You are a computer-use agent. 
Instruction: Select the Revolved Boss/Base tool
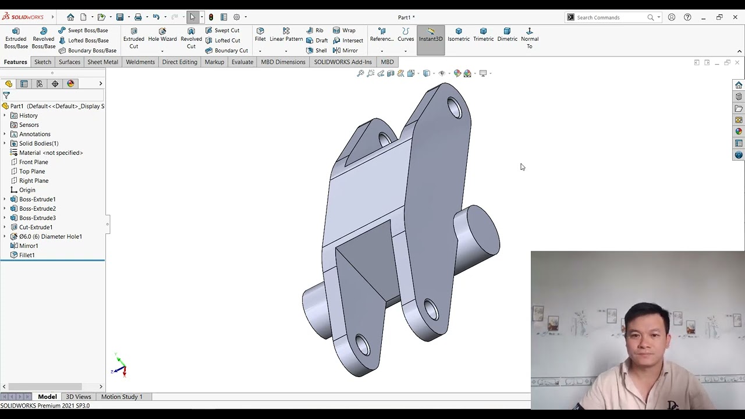click(x=44, y=38)
